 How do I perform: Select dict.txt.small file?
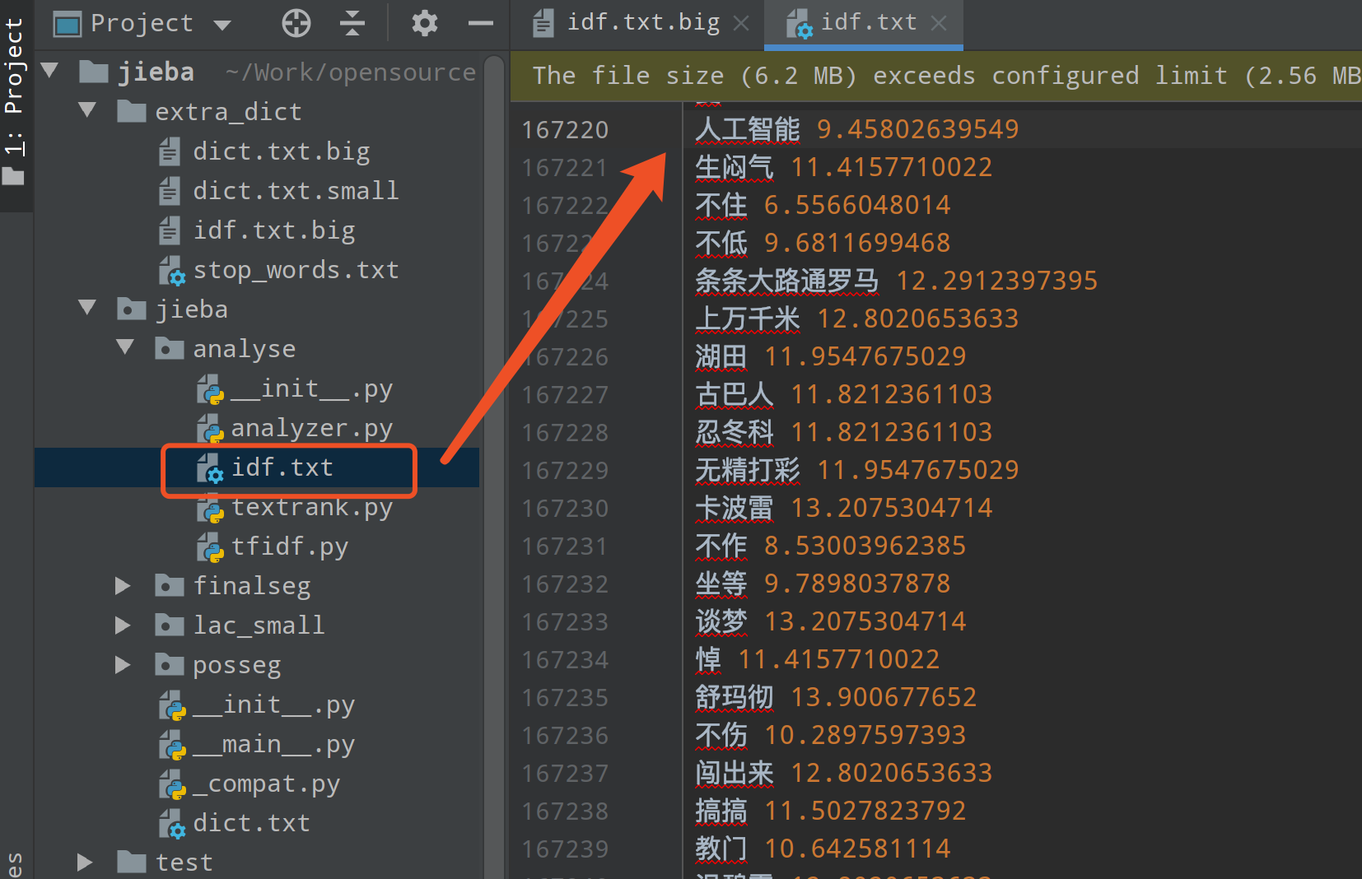tap(296, 191)
